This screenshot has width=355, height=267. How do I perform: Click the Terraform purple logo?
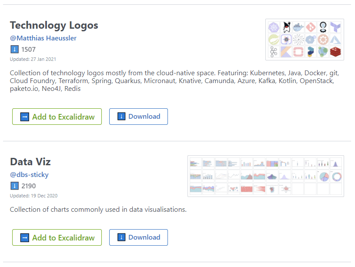coord(335,27)
